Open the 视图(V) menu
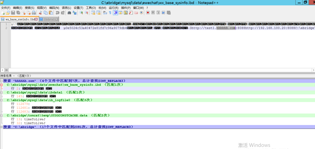This screenshot has width=315, height=149. (x=42, y=8)
